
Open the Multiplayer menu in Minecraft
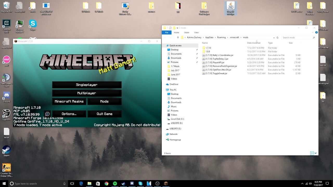coord(87,93)
